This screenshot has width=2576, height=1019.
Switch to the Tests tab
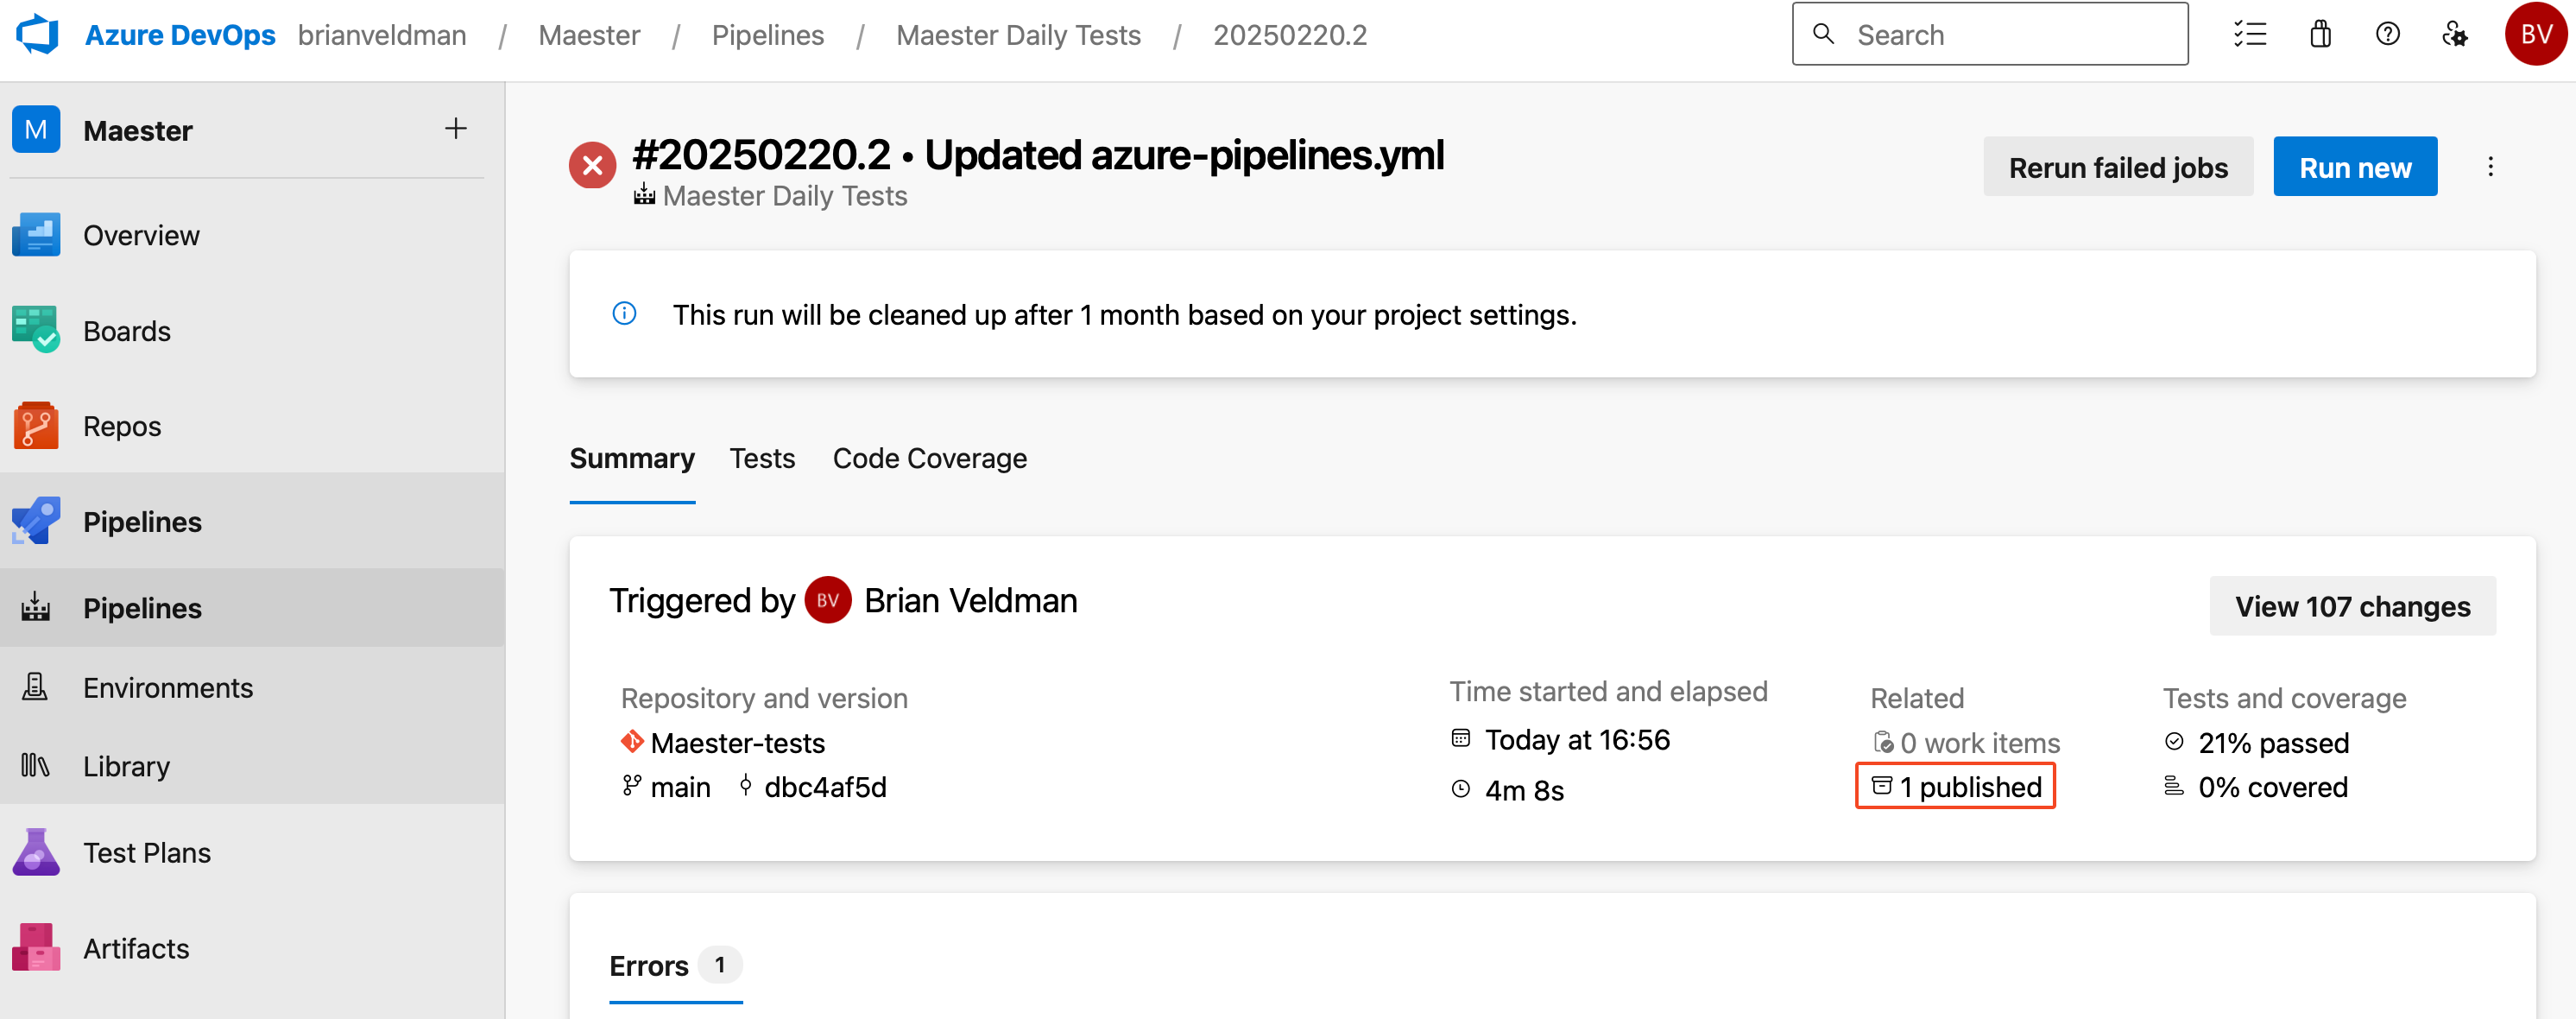click(762, 458)
